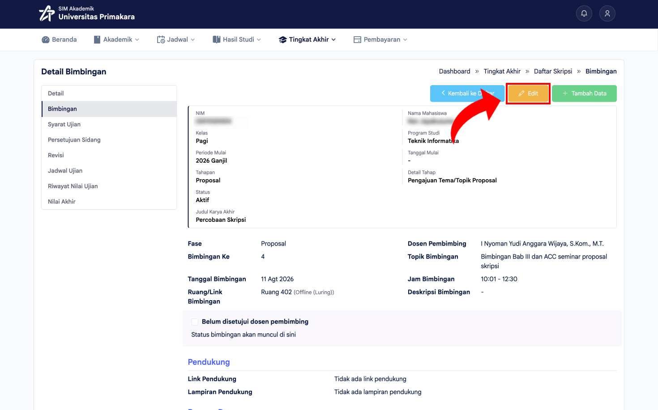The image size is (658, 410).
Task: Open the Riwayat Nilai Ujian sidebar tab
Action: pyautogui.click(x=109, y=186)
